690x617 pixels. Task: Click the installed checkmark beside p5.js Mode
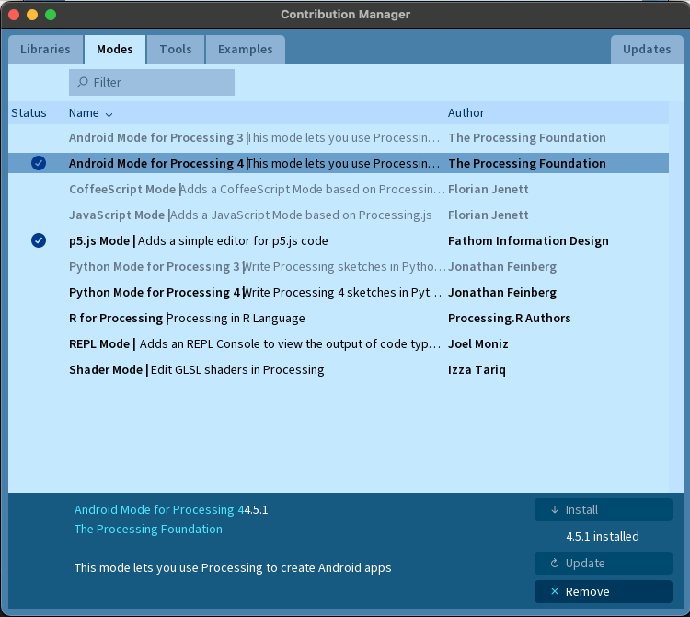coord(39,240)
